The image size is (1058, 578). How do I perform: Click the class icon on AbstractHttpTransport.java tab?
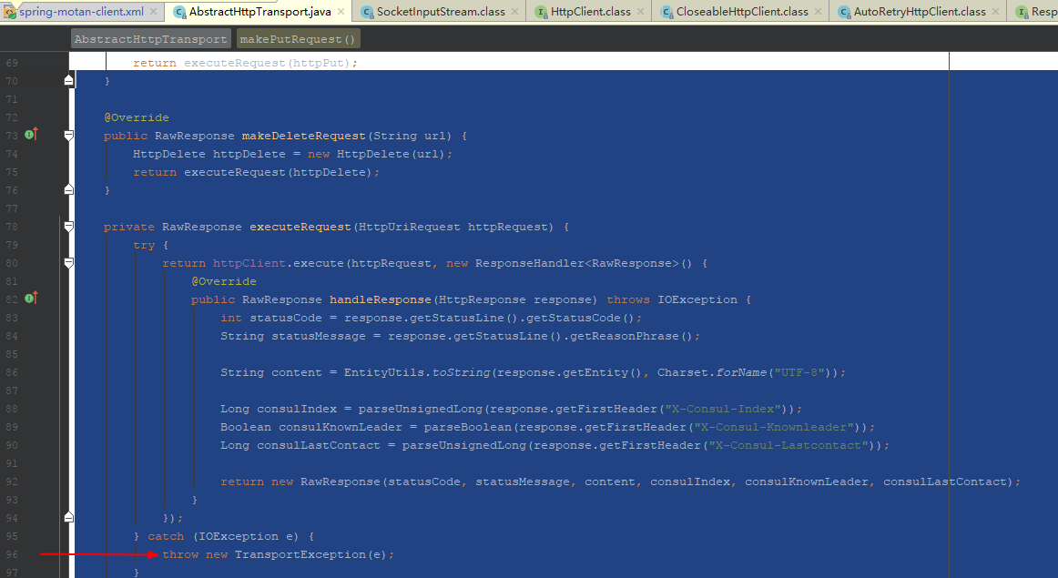178,13
